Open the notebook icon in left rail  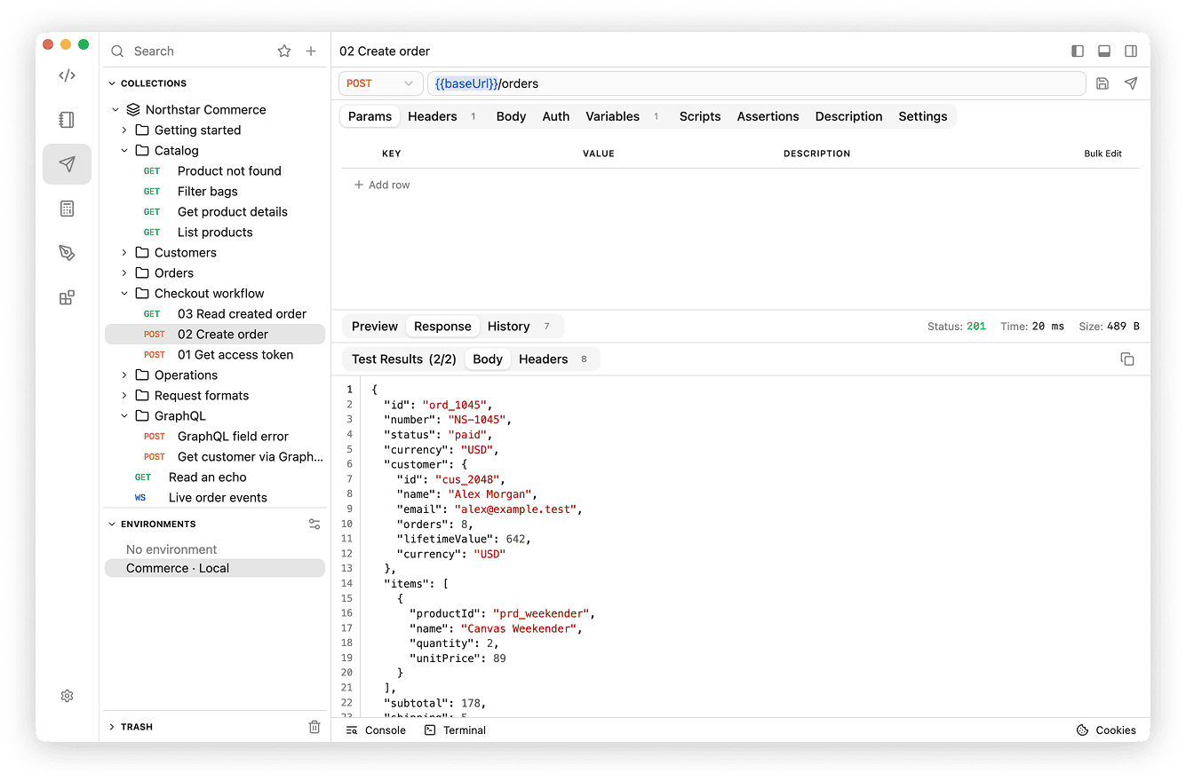coord(67,120)
